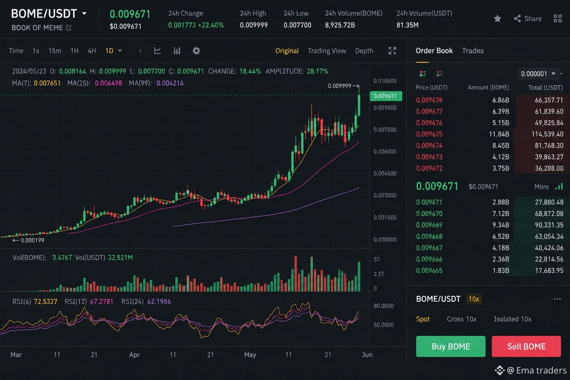Click the Price (USDT) column header

pos(431,88)
